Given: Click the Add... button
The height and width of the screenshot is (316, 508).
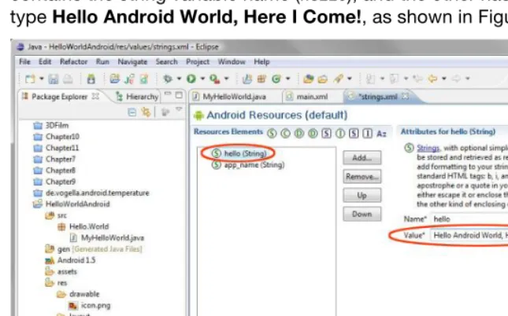Looking at the screenshot, I should pyautogui.click(x=362, y=158).
